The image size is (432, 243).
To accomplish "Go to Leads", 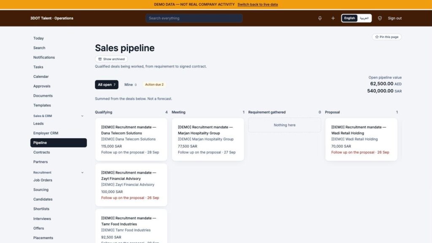I will (58, 123).
